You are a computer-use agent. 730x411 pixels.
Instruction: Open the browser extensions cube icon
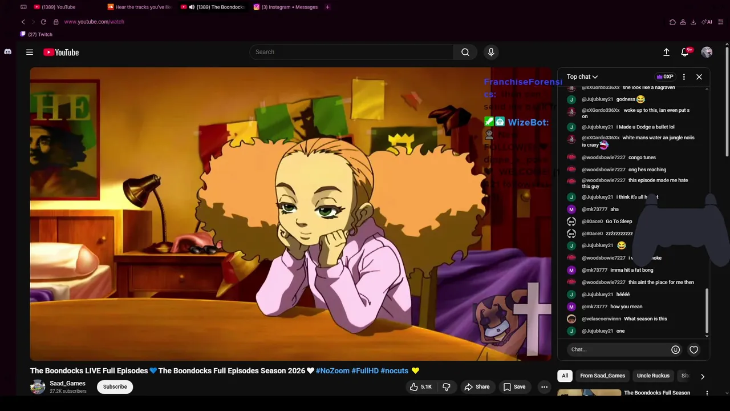click(x=672, y=22)
